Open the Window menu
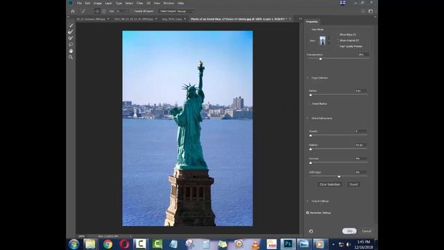444x250 pixels. pyautogui.click(x=169, y=3)
